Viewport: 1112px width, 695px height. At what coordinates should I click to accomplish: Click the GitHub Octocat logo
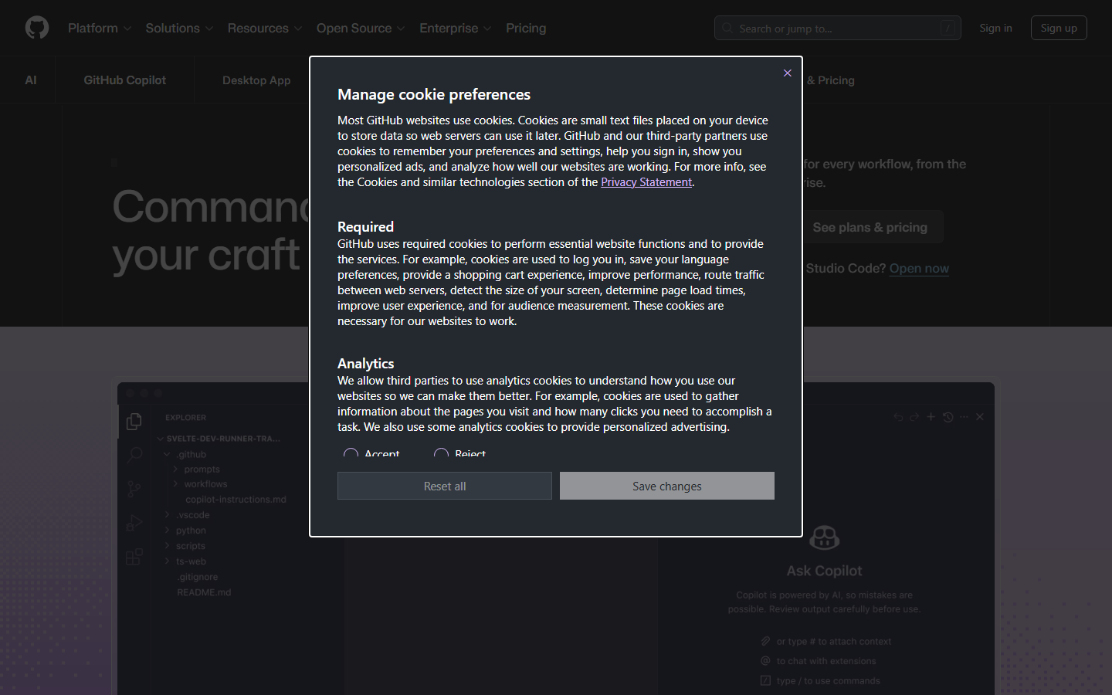[37, 28]
